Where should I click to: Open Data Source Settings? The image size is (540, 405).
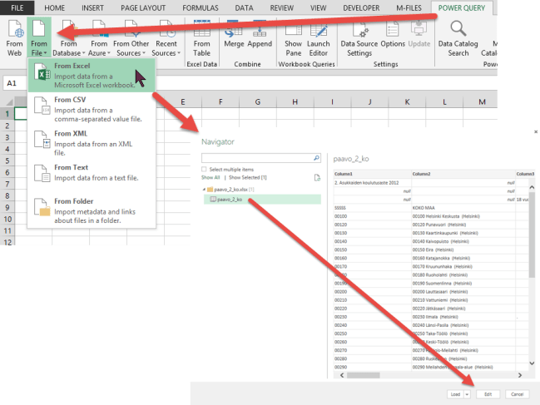[359, 39]
